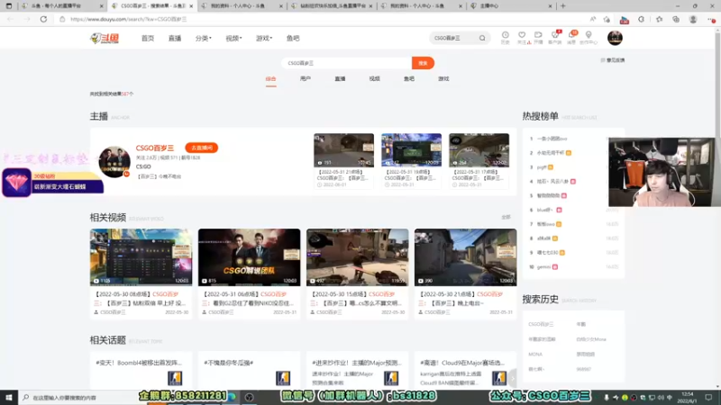Click hot search rank 3 pigff
This screenshot has height=405, width=721.
click(543, 167)
